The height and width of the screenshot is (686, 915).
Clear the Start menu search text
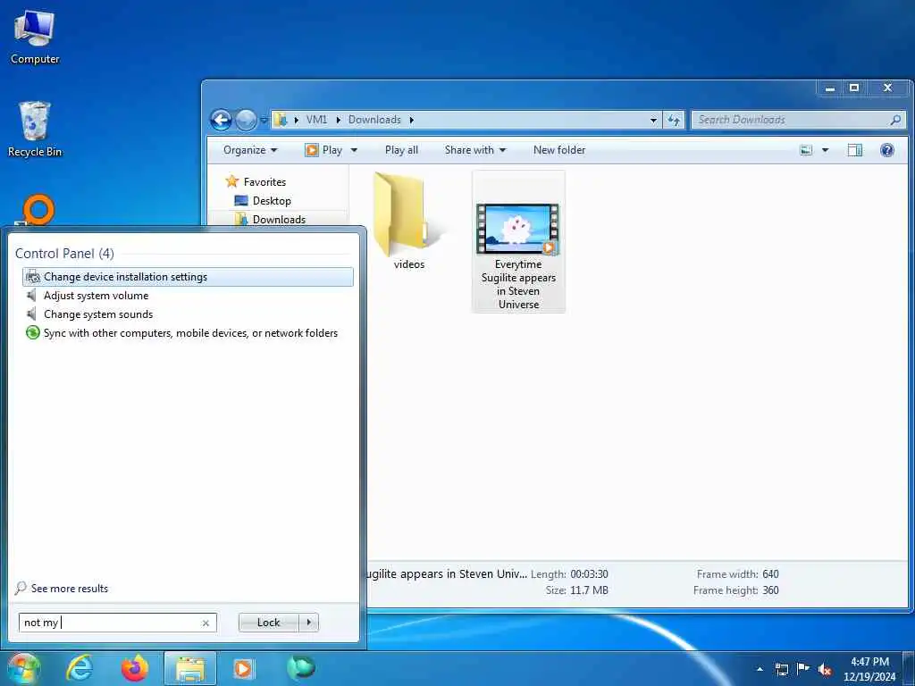(206, 623)
